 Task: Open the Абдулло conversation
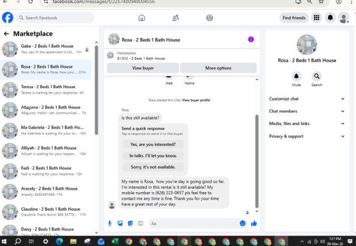coord(46,110)
